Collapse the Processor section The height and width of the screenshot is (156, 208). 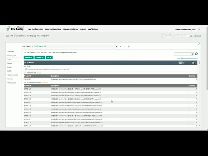(25, 62)
